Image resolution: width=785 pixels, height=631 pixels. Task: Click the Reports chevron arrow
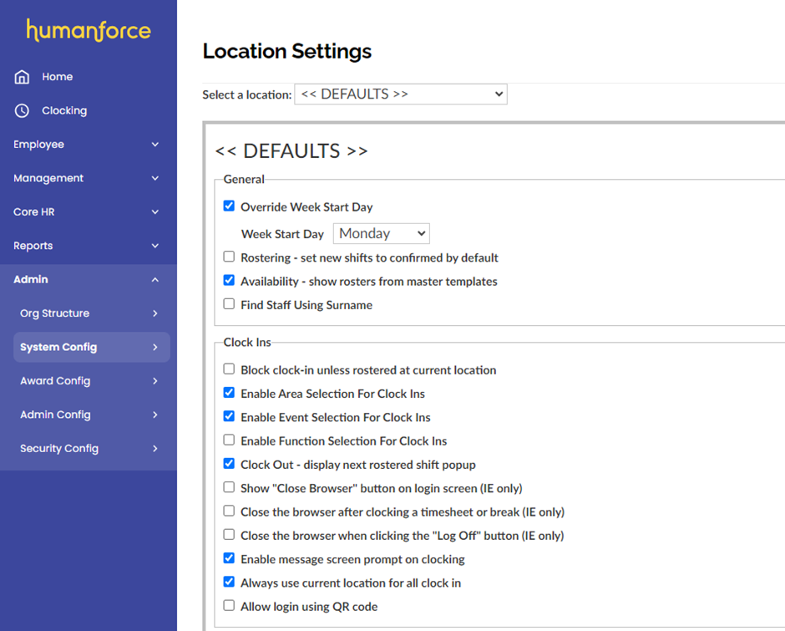coord(155,246)
